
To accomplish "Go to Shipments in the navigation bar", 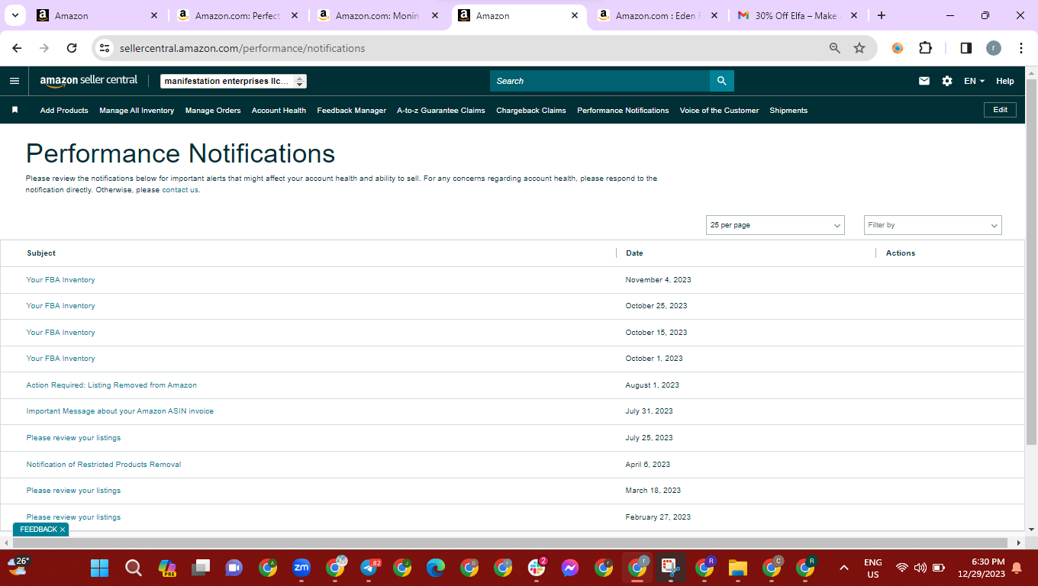I will click(x=788, y=111).
